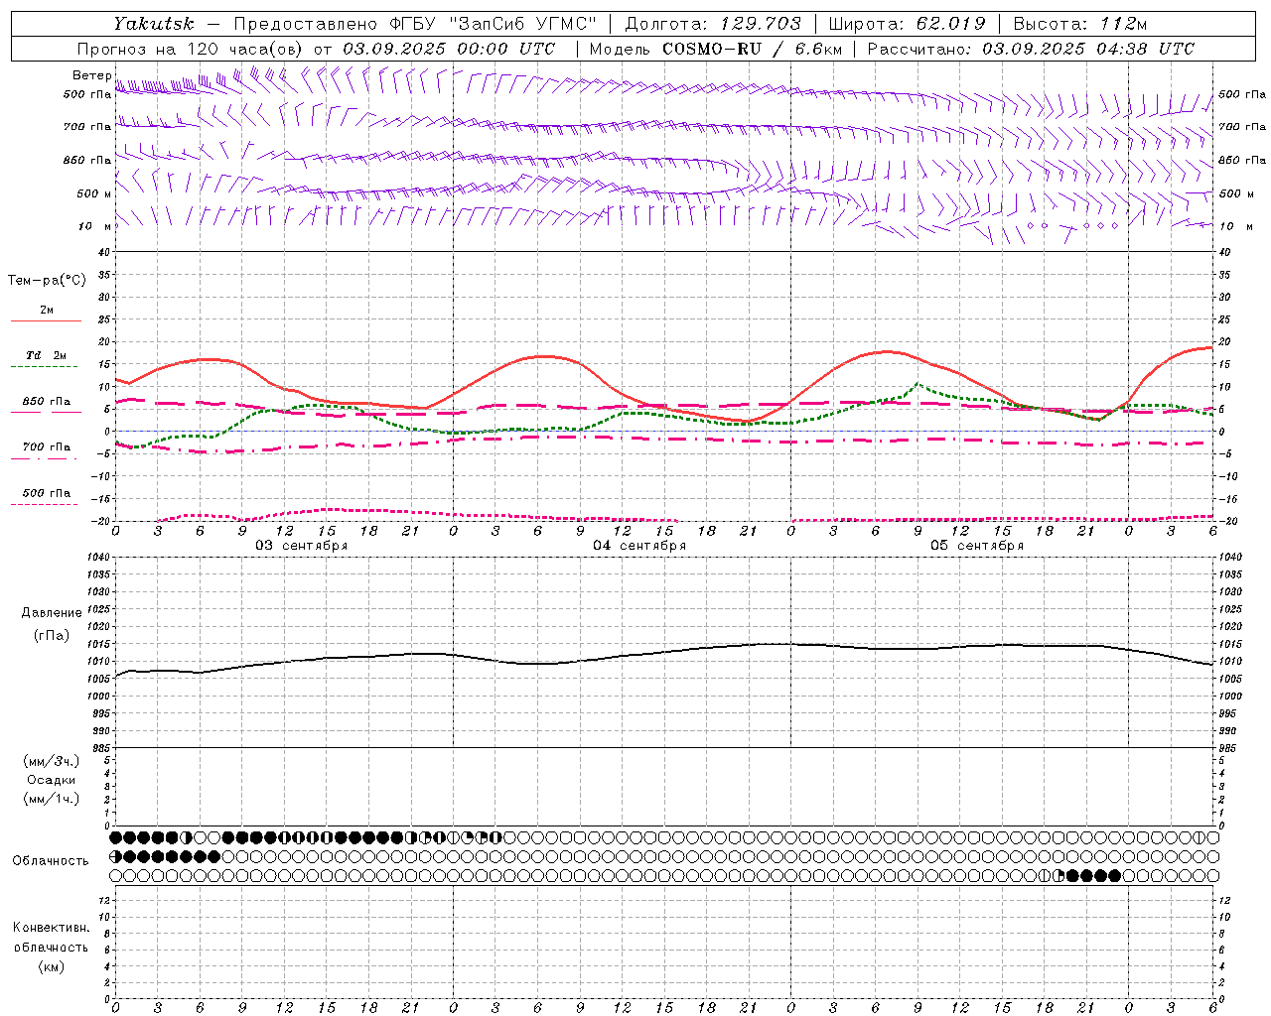Click the 10 м wind level label on left

95,226
